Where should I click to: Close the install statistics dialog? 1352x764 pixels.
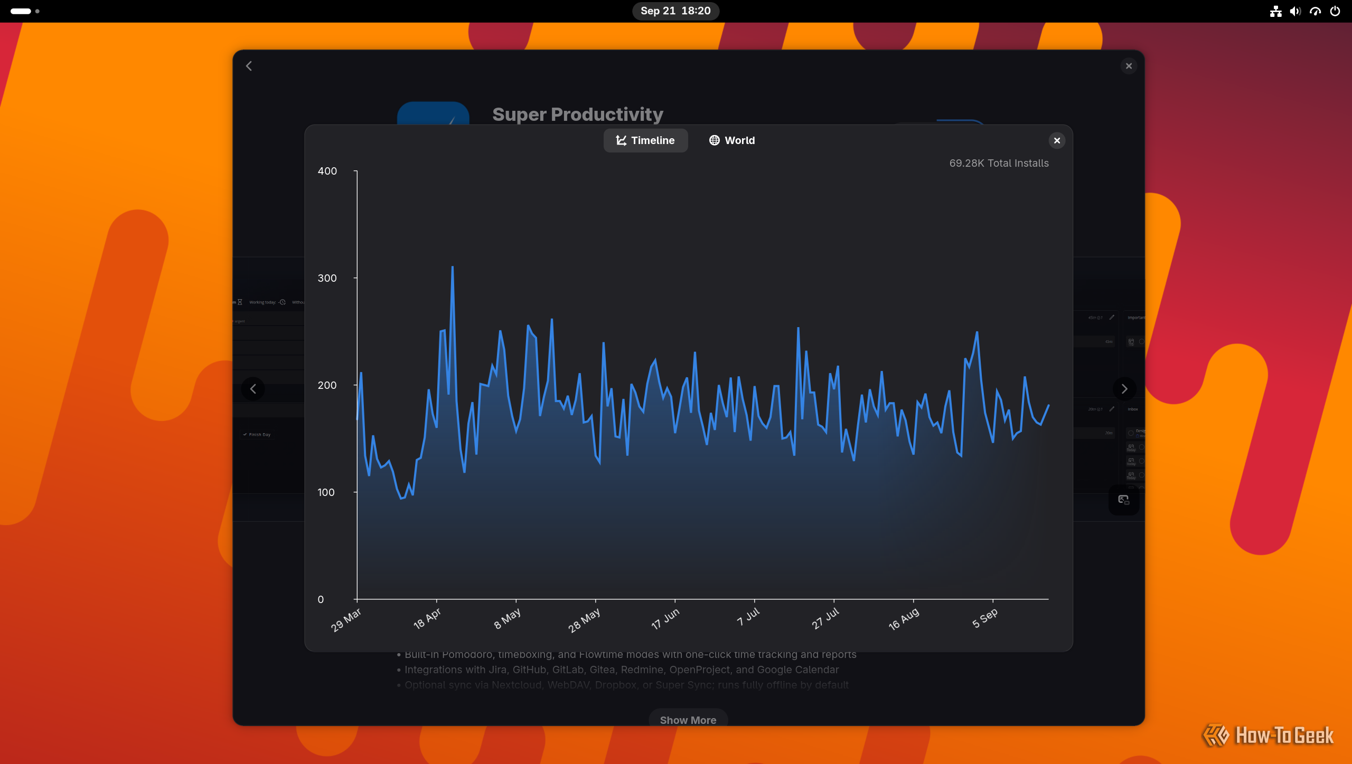1057,140
